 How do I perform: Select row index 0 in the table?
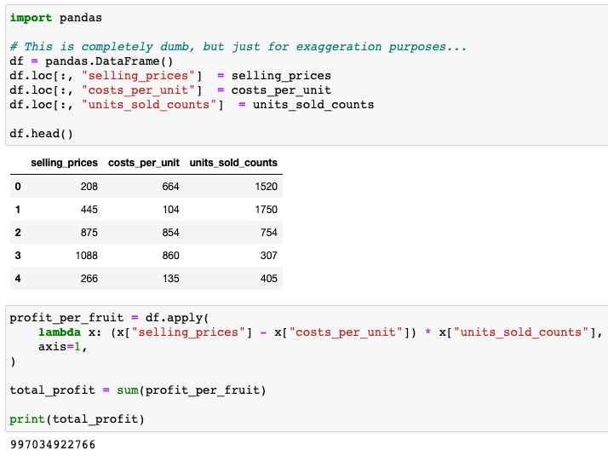[x=17, y=186]
